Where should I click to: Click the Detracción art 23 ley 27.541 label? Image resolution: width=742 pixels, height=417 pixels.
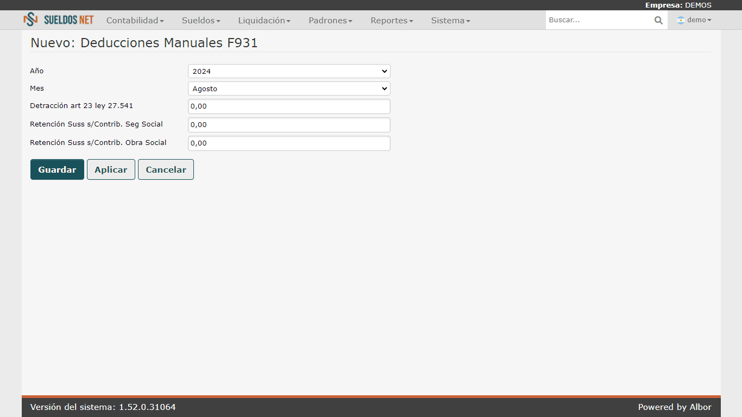(81, 106)
